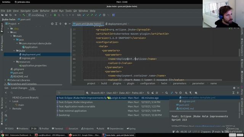Click the Cherry-pick icon in Git log
The width and height of the screenshot is (244, 137).
(x=152, y=93)
